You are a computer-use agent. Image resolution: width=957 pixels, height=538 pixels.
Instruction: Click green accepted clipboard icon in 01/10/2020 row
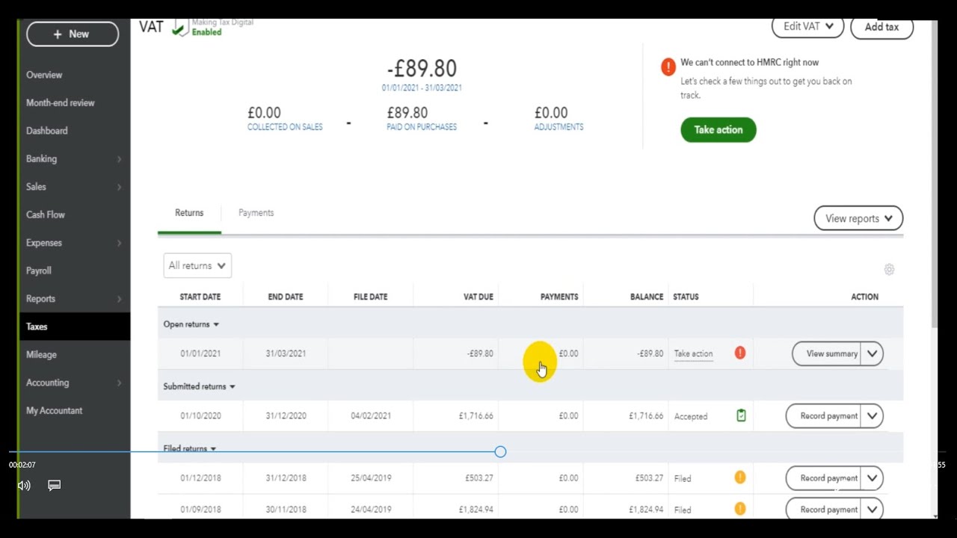(x=741, y=415)
